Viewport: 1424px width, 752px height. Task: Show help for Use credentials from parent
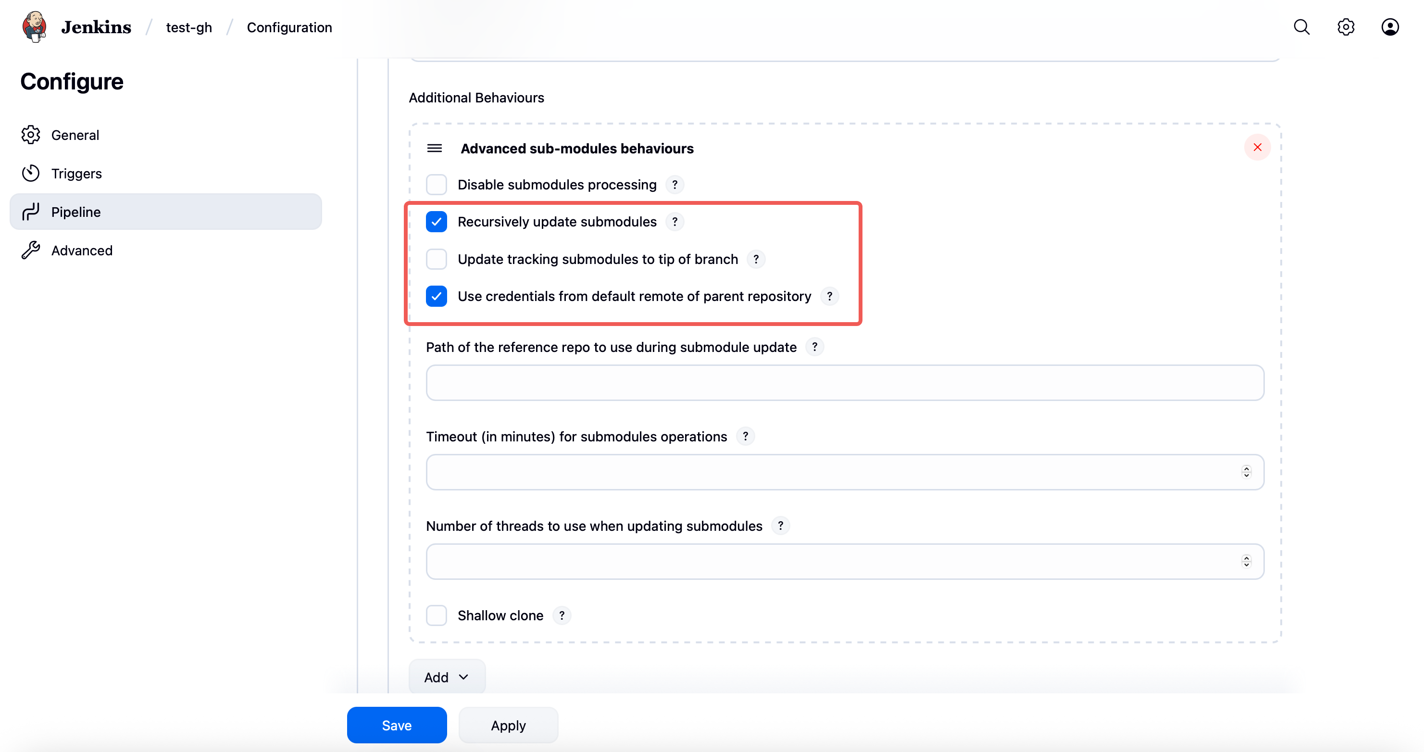coord(829,296)
